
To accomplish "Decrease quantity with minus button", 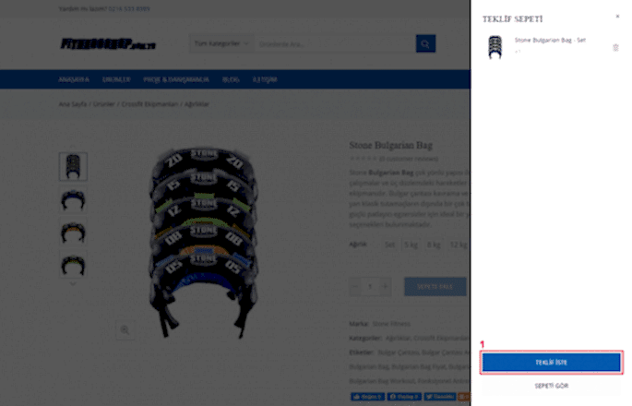I will pos(355,287).
